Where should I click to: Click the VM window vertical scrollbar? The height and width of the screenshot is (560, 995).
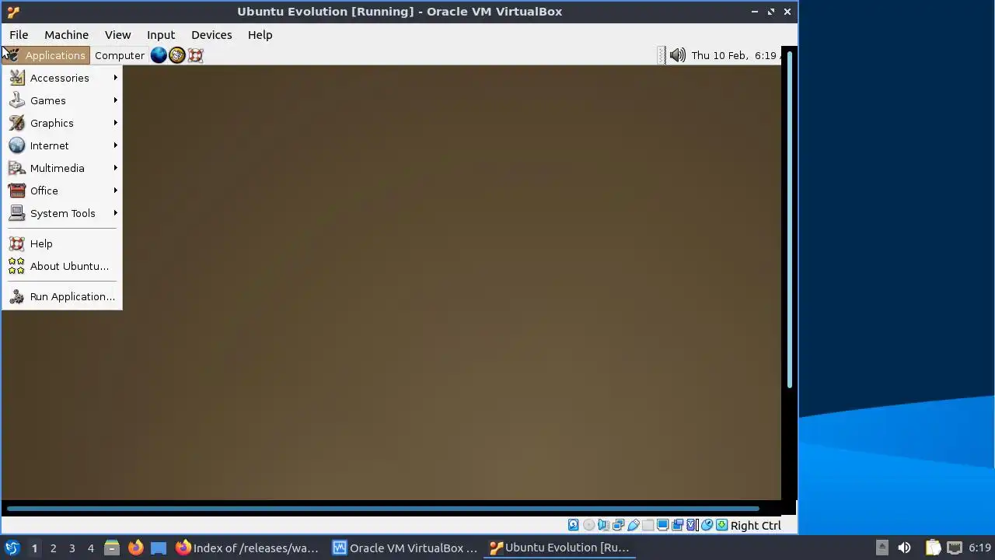tap(790, 219)
